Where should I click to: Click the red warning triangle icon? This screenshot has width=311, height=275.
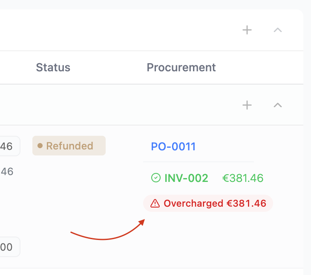155,203
